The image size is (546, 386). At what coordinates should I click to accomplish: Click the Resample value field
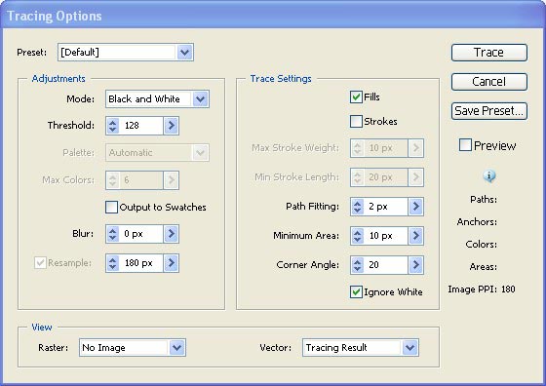(141, 263)
